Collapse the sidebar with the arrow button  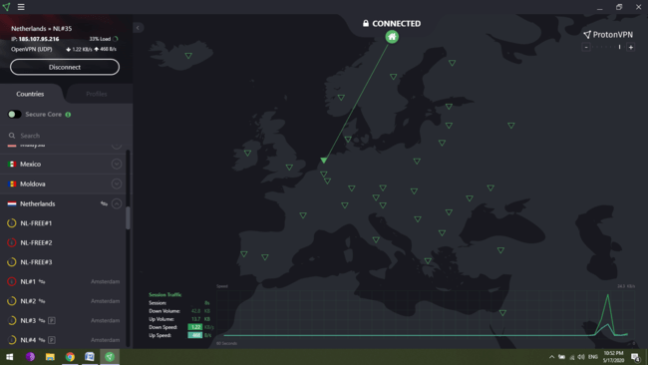[138, 28]
